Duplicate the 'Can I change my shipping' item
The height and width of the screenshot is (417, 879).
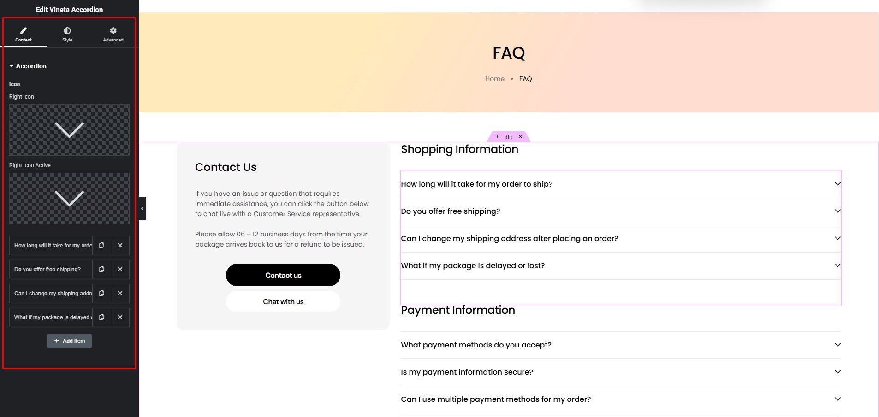[101, 294]
